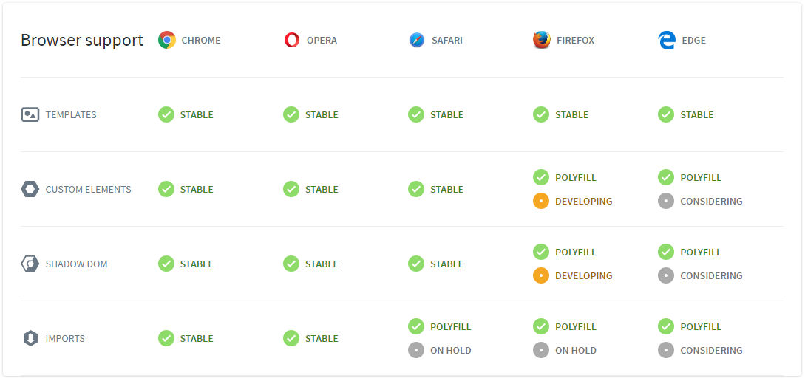
Task: Click the orange Developing dot for Firefox Custom Elements
Action: click(x=541, y=201)
